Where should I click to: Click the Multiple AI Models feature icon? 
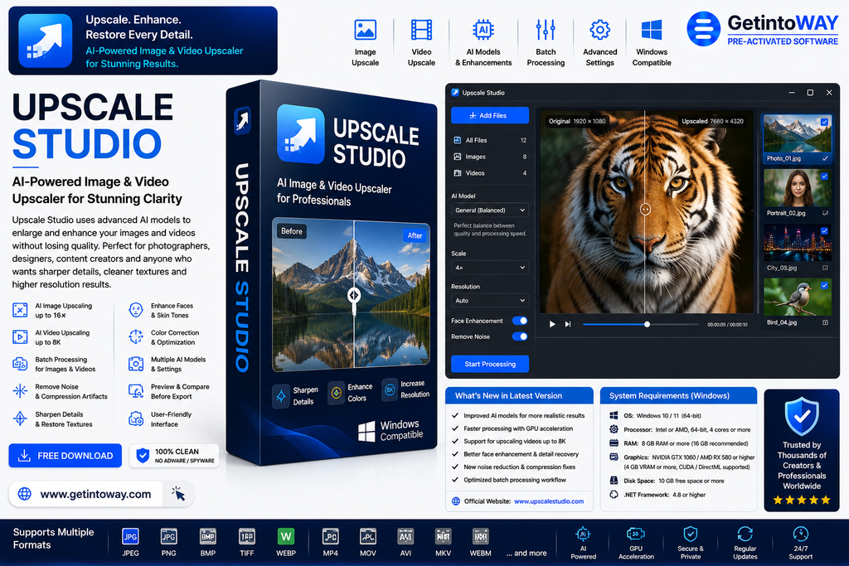[x=136, y=364]
